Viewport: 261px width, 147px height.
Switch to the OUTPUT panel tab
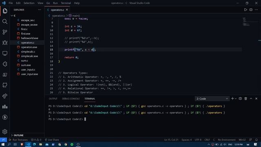(53, 99)
